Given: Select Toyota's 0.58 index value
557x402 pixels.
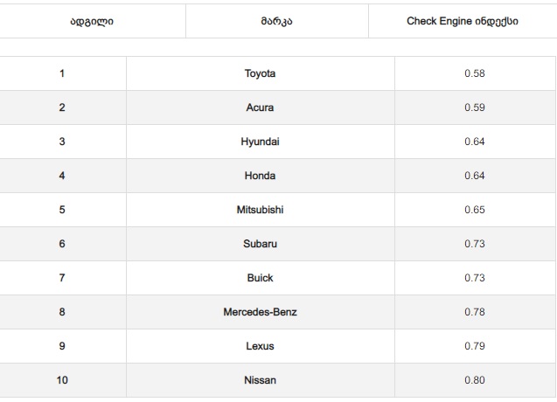Looking at the screenshot, I should pos(474,73).
